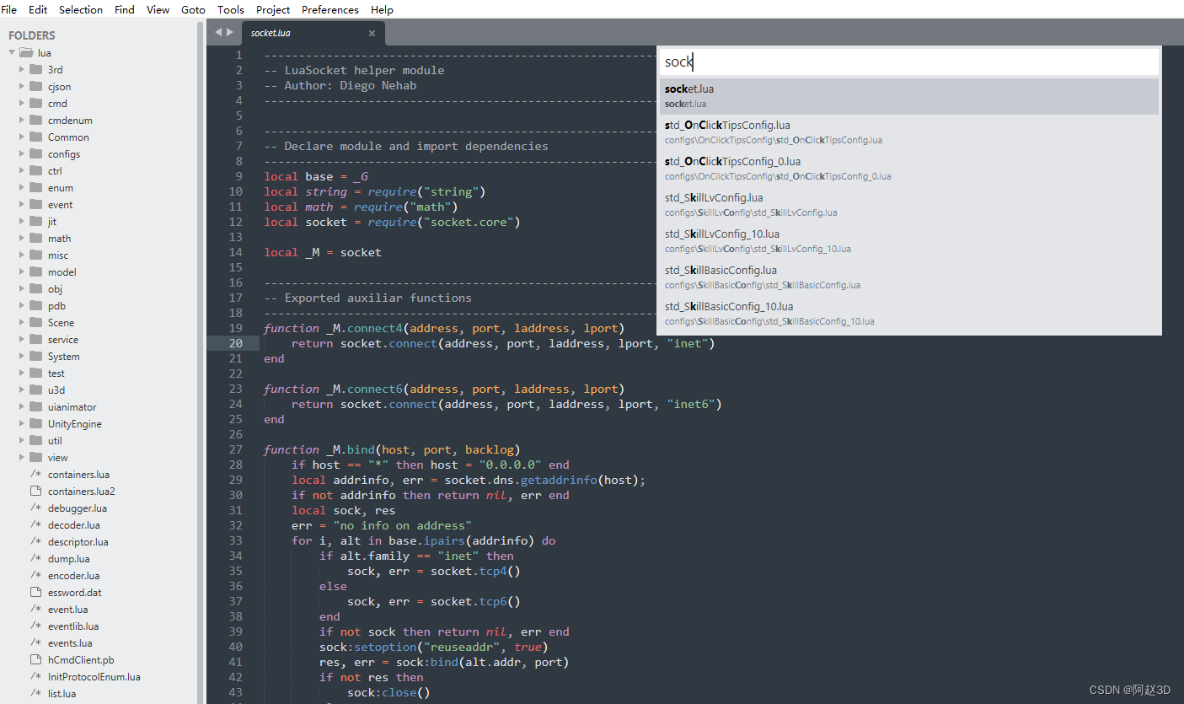Click the misc folder icon
This screenshot has width=1184, height=704.
pyautogui.click(x=35, y=255)
